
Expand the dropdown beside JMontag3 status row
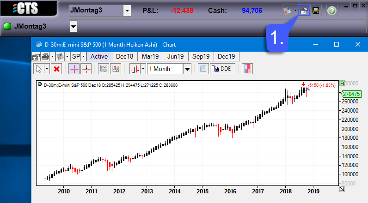tap(74, 26)
